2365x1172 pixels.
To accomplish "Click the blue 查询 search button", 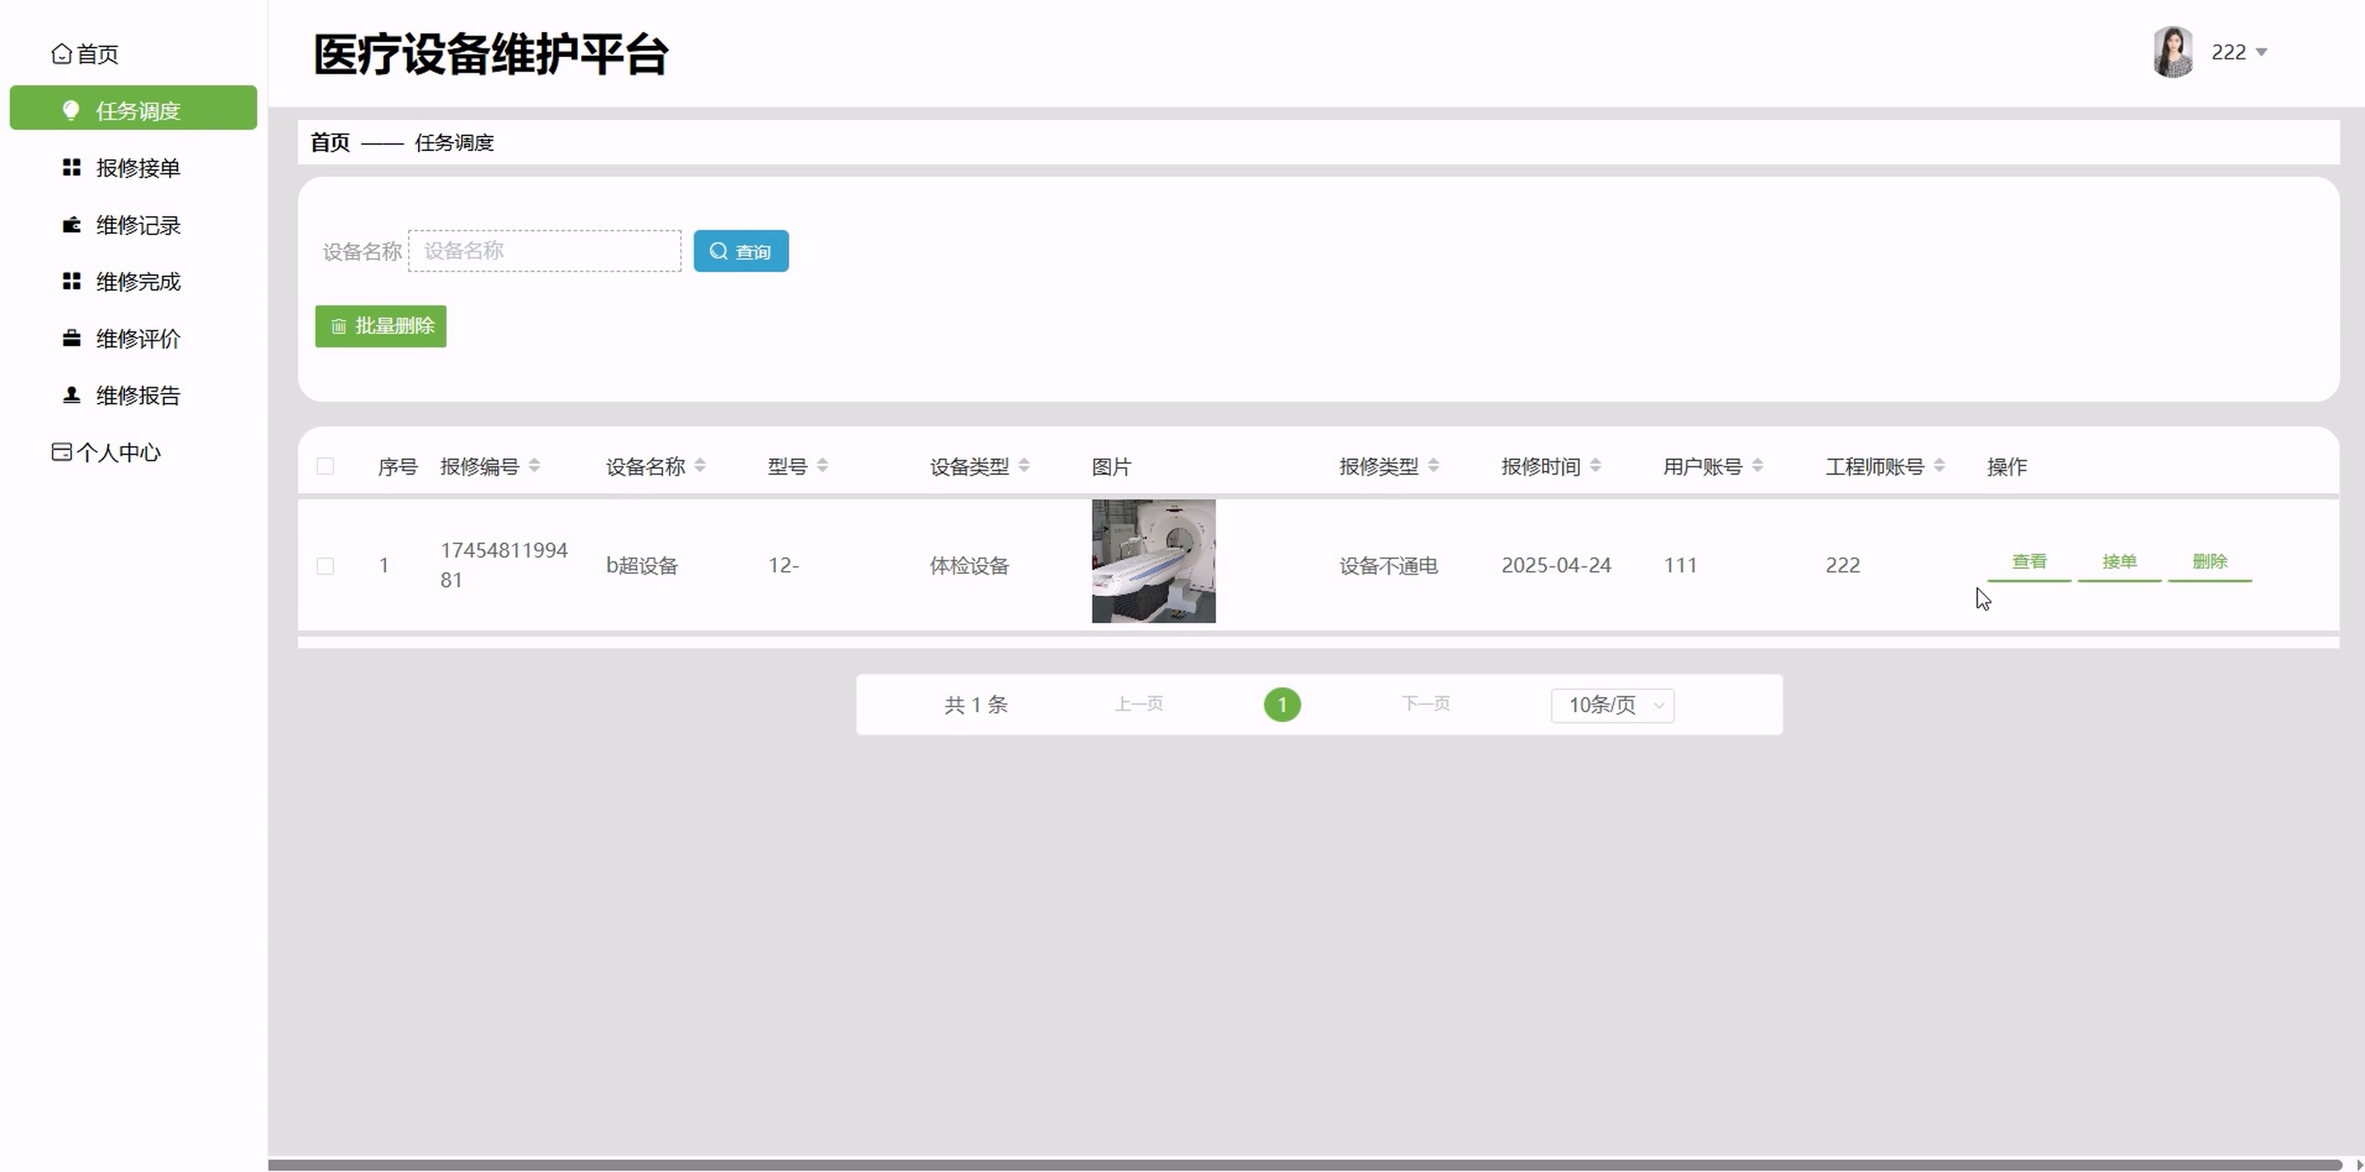I will (x=741, y=251).
